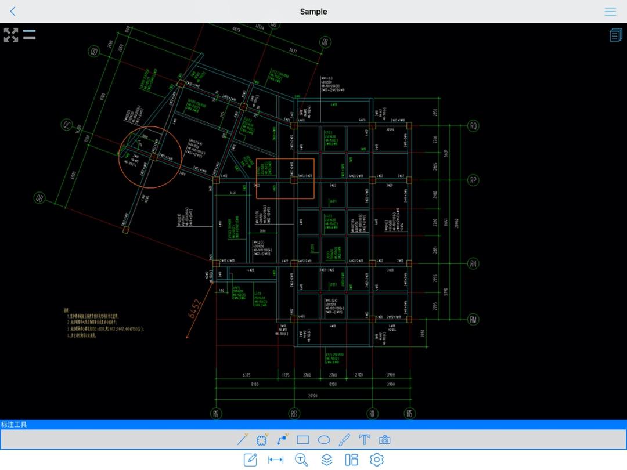
Task: Open the text search tool
Action: pyautogui.click(x=301, y=460)
